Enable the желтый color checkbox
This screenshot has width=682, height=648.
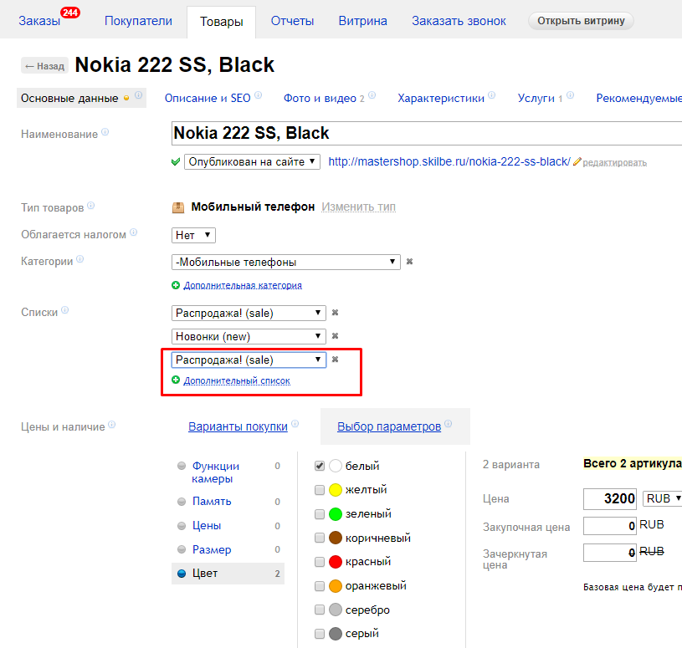coord(320,490)
